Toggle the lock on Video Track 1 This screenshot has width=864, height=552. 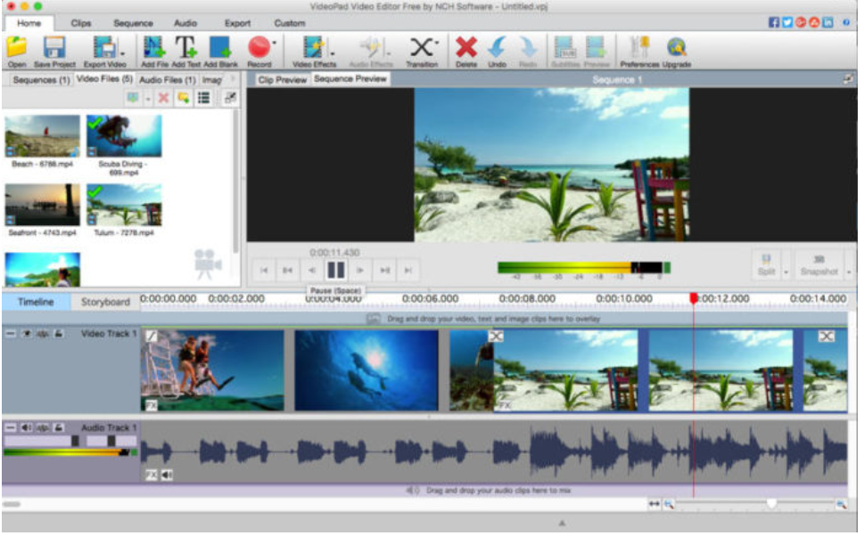tap(58, 334)
